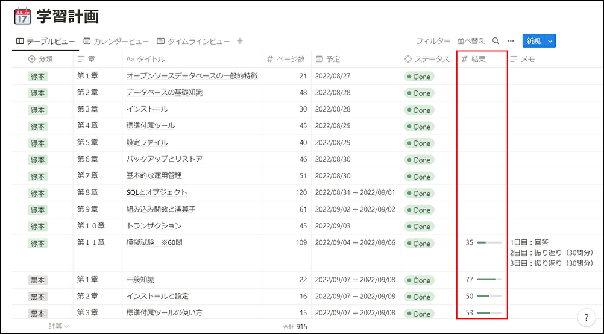Open the インストール title in 緑本 第3章
Viewport: 604px width, 334px height.
(147, 109)
